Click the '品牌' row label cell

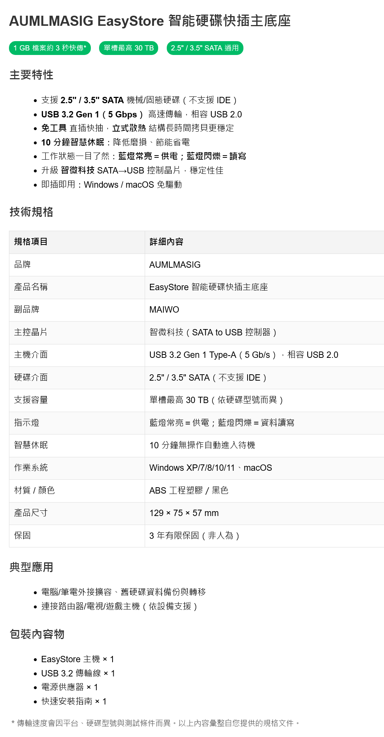click(77, 265)
